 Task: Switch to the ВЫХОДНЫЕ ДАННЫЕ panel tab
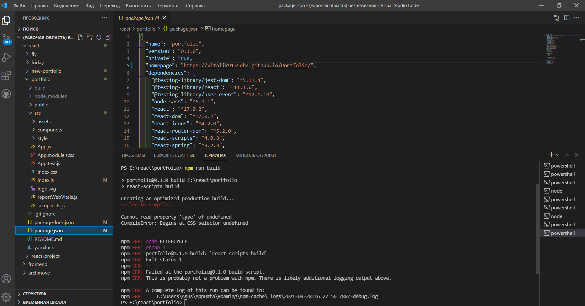tap(174, 155)
